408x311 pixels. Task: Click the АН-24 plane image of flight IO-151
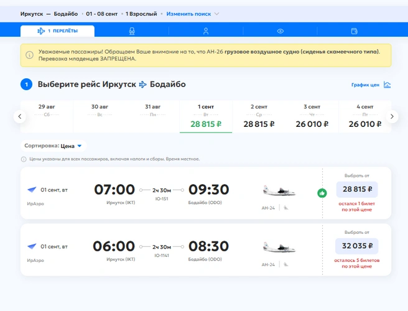pyautogui.click(x=279, y=191)
